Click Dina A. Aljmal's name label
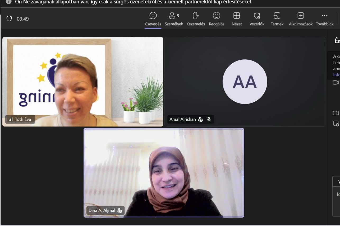Screen dimensions: 340x226 [102, 210]
